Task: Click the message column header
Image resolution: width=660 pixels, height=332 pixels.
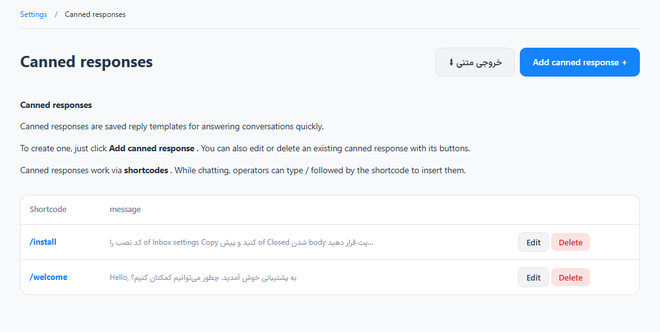Action: 125,209
